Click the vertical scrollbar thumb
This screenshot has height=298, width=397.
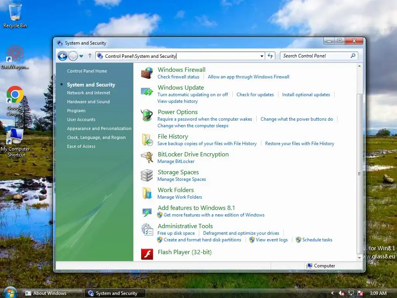click(359, 173)
